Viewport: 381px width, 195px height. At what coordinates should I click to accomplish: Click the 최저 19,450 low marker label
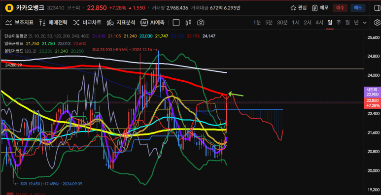48,184
